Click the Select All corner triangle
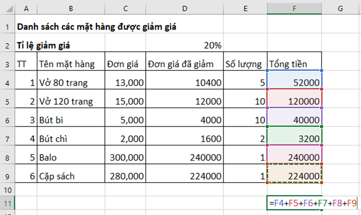361x215 pixels. (9, 9)
